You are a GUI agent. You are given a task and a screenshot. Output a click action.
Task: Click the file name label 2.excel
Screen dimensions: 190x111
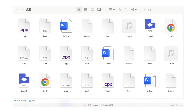tap(129, 64)
